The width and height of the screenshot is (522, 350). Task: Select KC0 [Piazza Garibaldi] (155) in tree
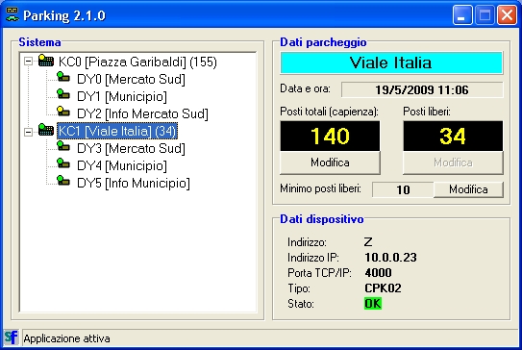[x=137, y=62]
